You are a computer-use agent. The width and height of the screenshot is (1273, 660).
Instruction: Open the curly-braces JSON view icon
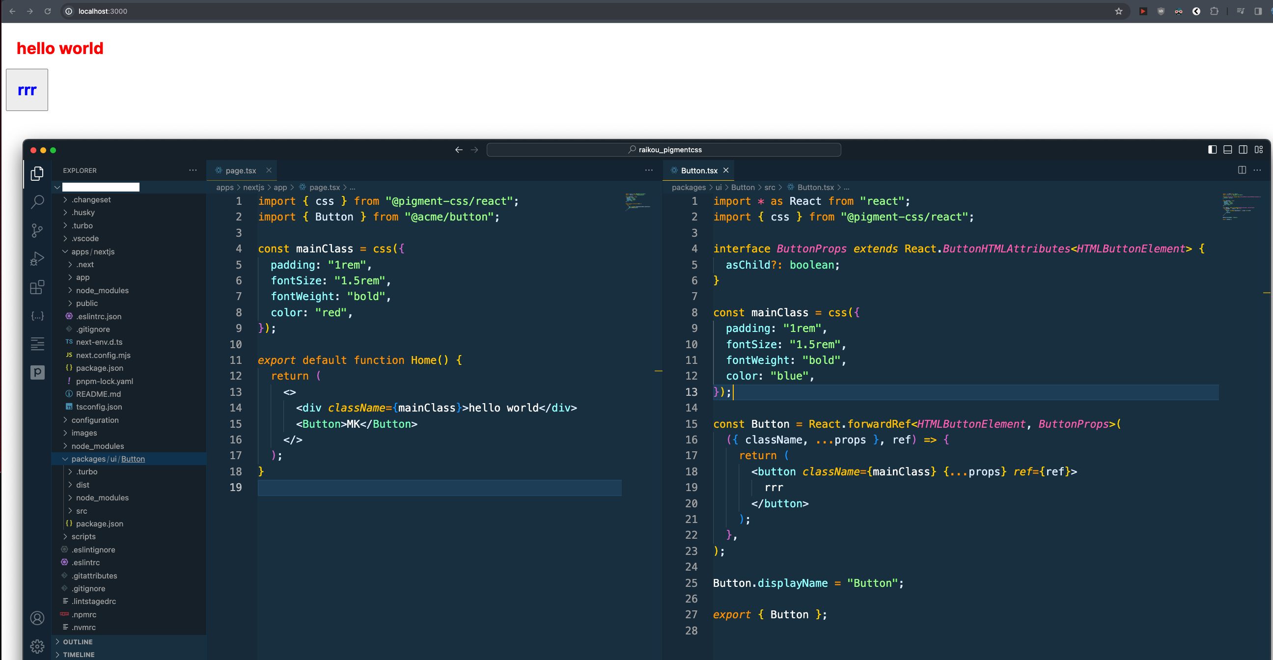[37, 315]
